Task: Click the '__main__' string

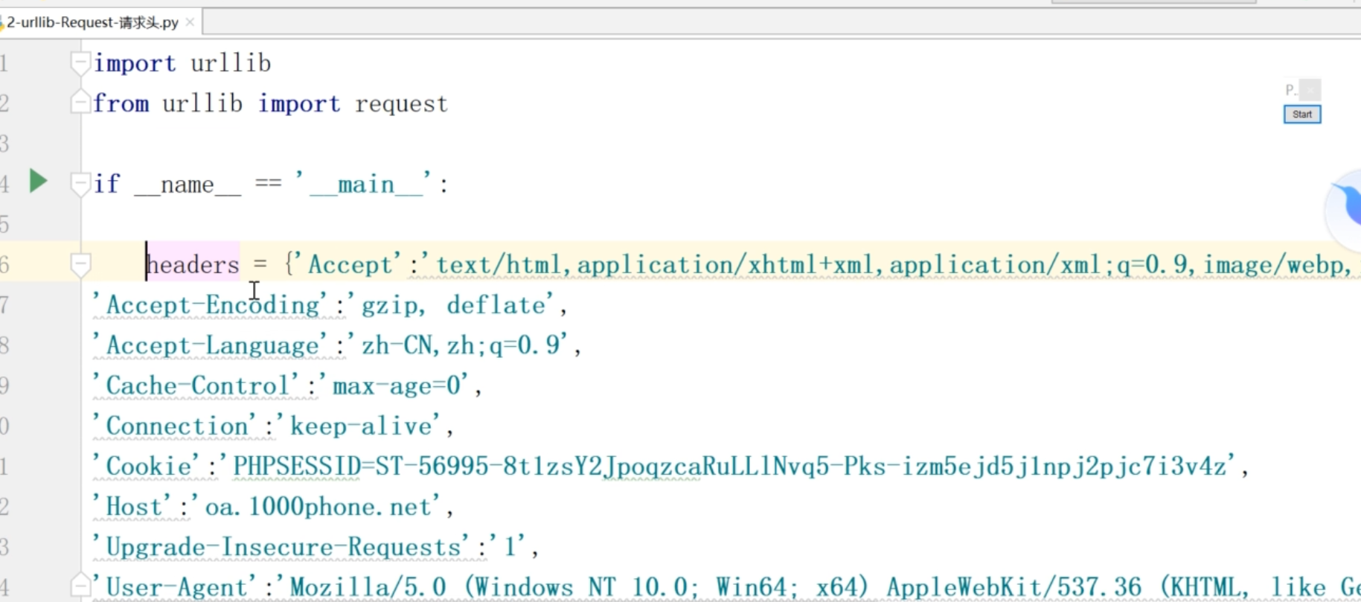Action: coord(365,184)
